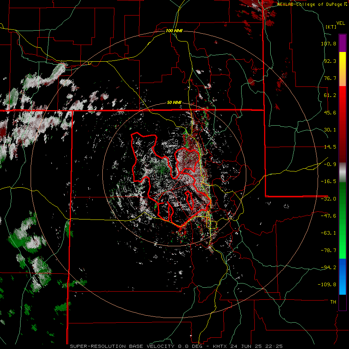Click the purple segment of the velocity color bar
The height and width of the screenshot is (349, 349).
(342, 43)
